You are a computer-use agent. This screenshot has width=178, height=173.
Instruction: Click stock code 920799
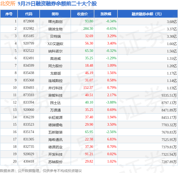(x=29, y=44)
